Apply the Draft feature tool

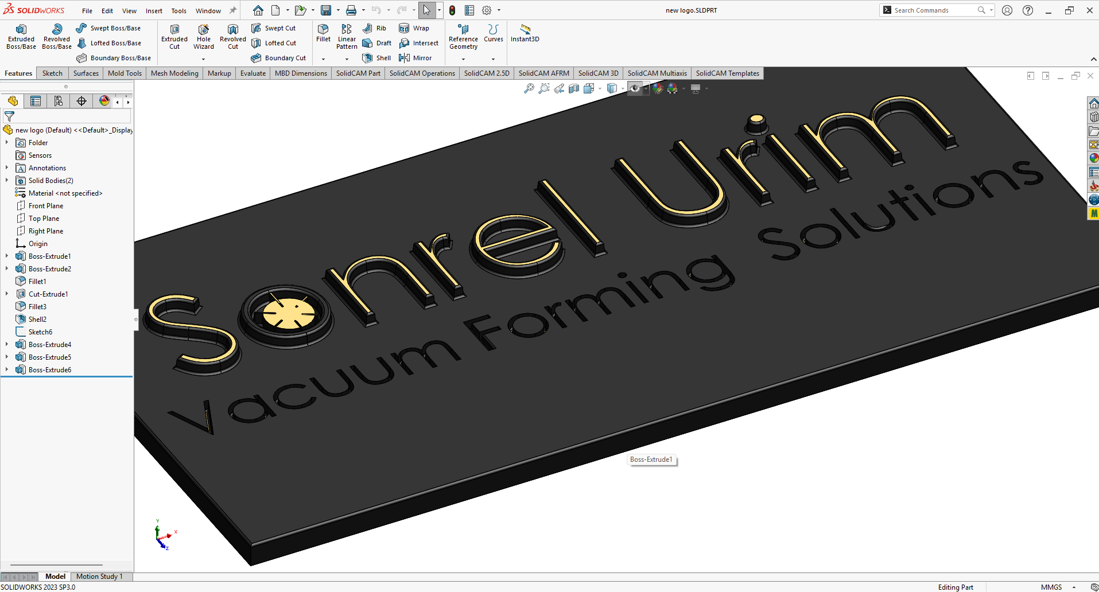(377, 43)
